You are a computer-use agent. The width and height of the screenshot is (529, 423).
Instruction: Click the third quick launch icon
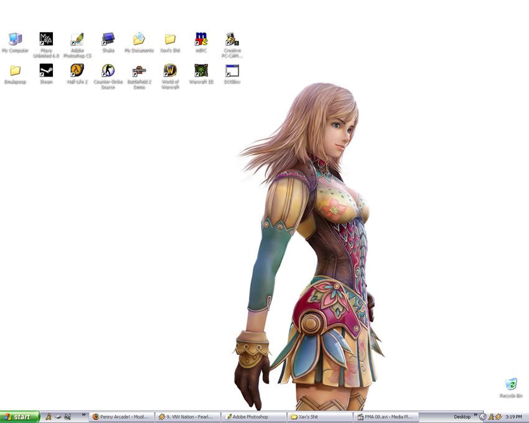tap(67, 417)
